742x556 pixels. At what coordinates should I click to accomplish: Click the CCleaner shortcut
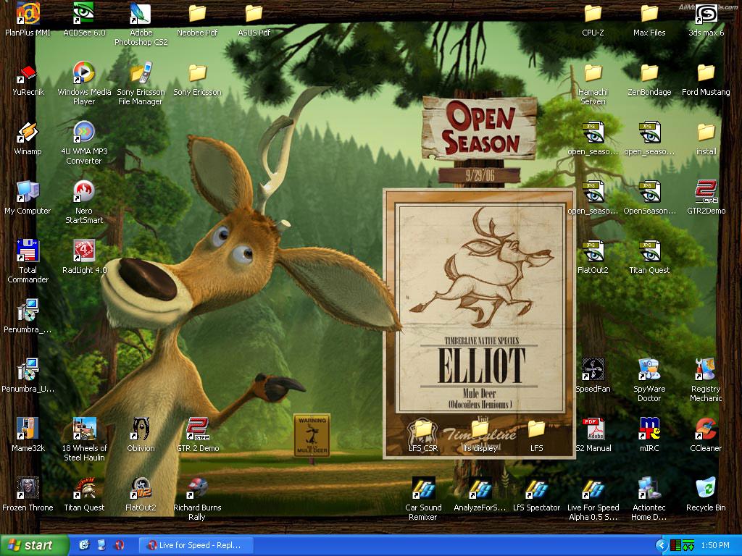(x=706, y=429)
